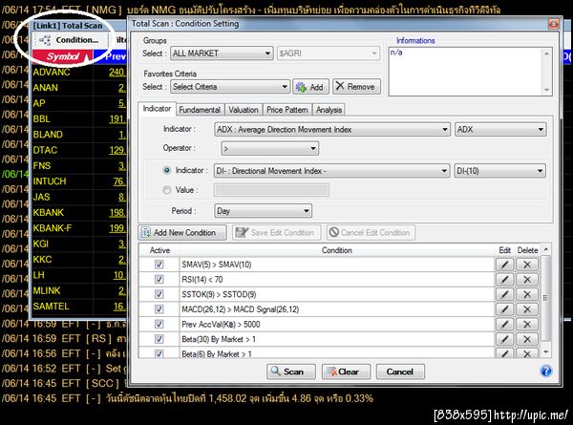The image size is (573, 425).
Task: Edit the Beta(6) By Market condition
Action: (x=504, y=352)
